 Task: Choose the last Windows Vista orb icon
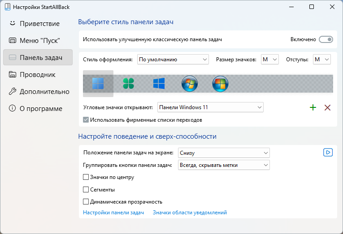[x=220, y=84]
